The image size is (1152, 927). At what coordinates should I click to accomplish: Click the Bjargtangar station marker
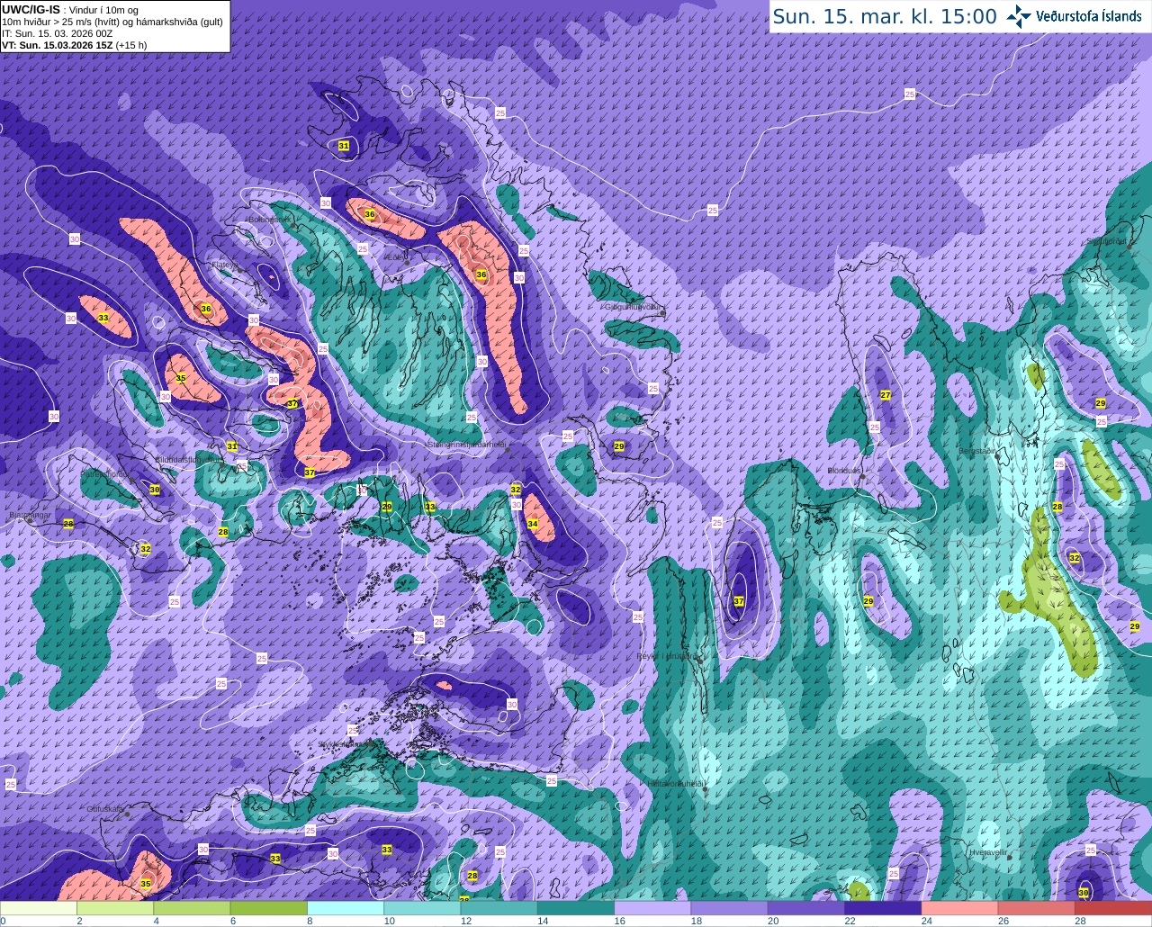pos(30,520)
